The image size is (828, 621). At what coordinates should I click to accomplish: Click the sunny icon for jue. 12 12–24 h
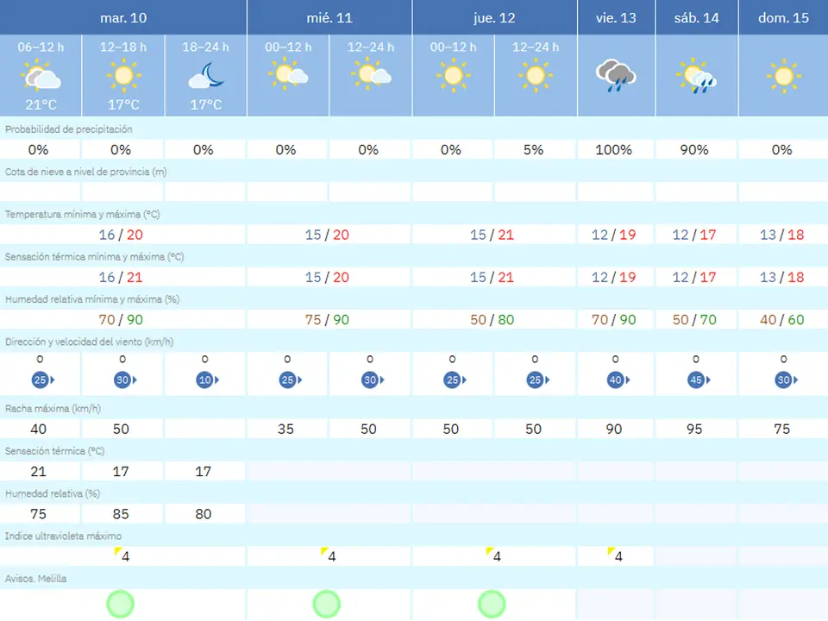tap(536, 76)
